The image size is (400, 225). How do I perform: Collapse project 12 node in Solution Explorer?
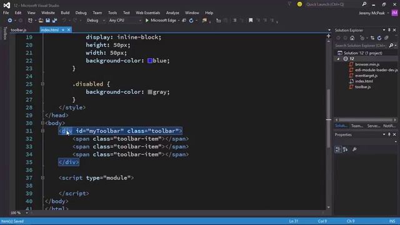[339, 59]
